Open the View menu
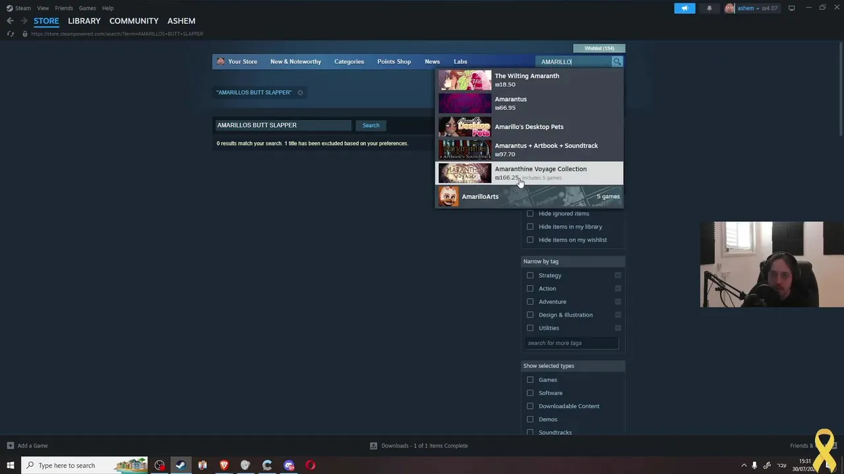Image resolution: width=844 pixels, height=474 pixels. [43, 8]
